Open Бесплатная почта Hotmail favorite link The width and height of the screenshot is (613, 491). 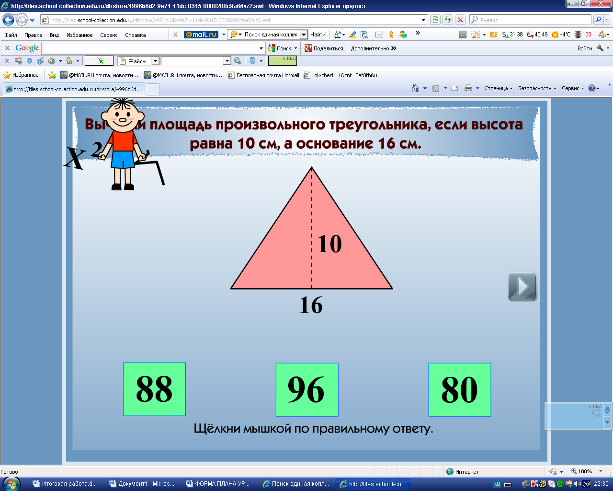(x=263, y=75)
